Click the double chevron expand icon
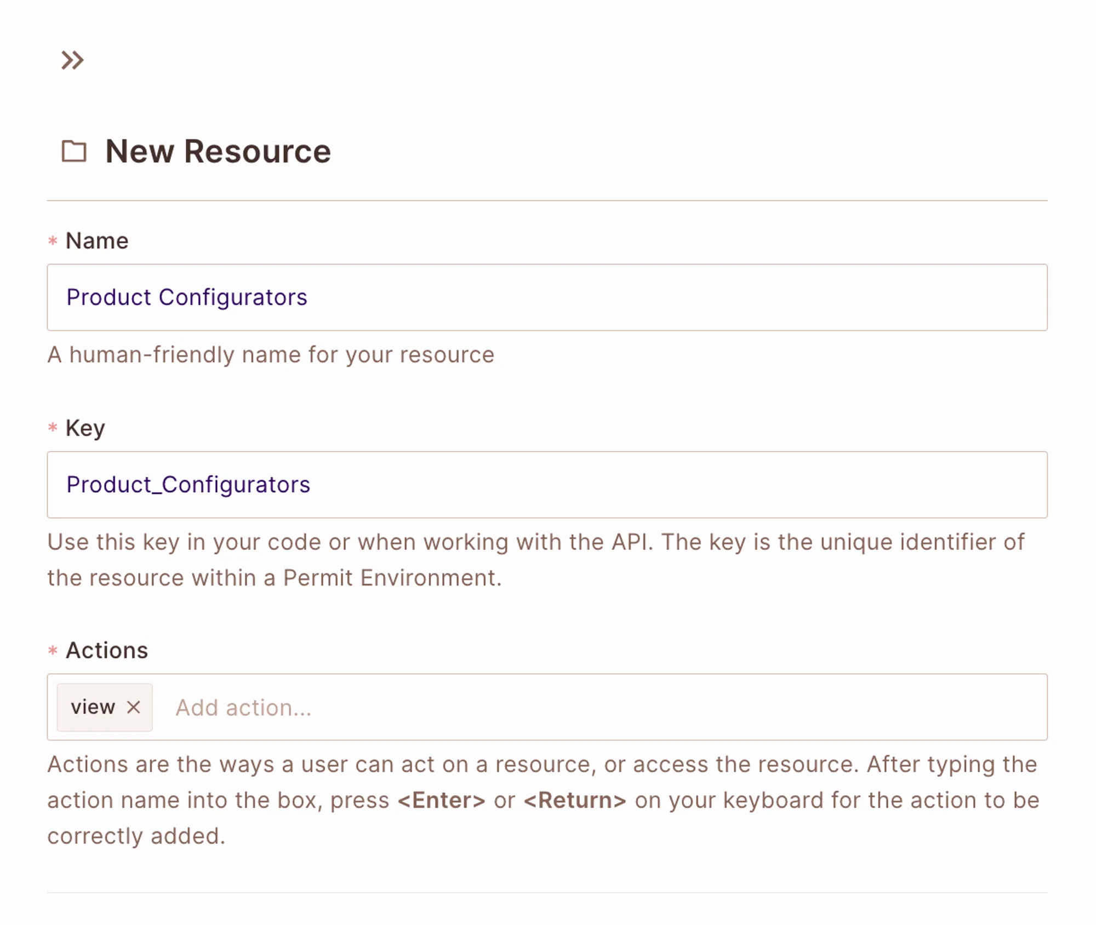 [72, 60]
